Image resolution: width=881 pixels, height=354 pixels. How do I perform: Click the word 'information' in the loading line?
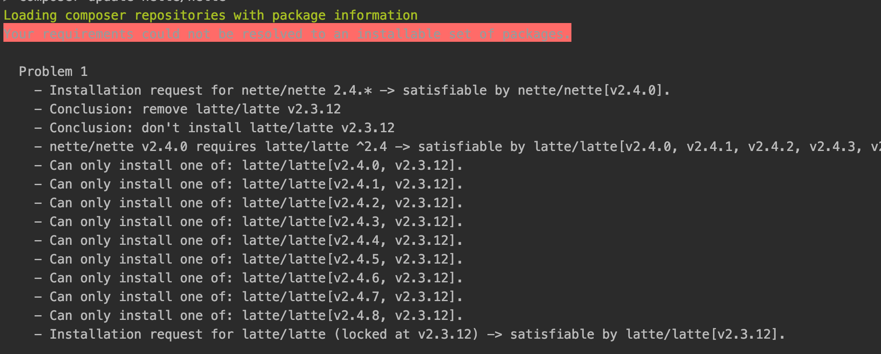(376, 15)
